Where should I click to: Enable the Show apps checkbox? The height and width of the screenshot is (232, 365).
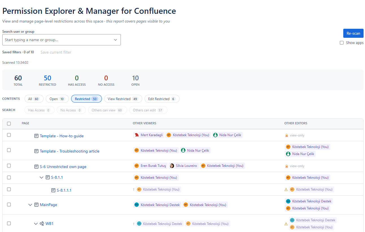coord(342,43)
